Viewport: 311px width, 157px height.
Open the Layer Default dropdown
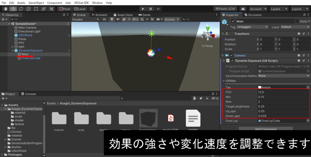click(295, 27)
